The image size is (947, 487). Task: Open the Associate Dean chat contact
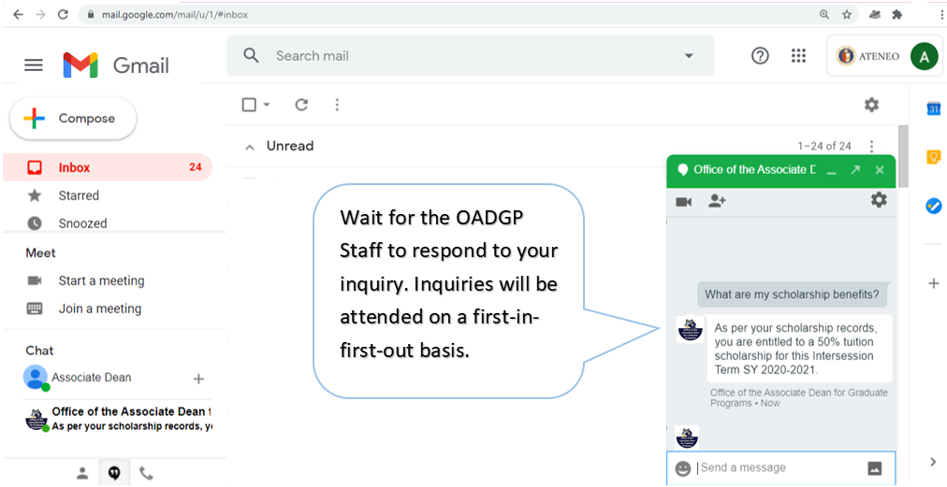(91, 378)
